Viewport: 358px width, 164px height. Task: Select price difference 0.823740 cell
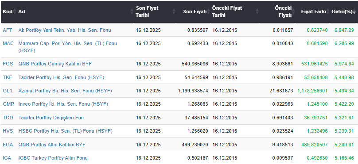[317, 30]
